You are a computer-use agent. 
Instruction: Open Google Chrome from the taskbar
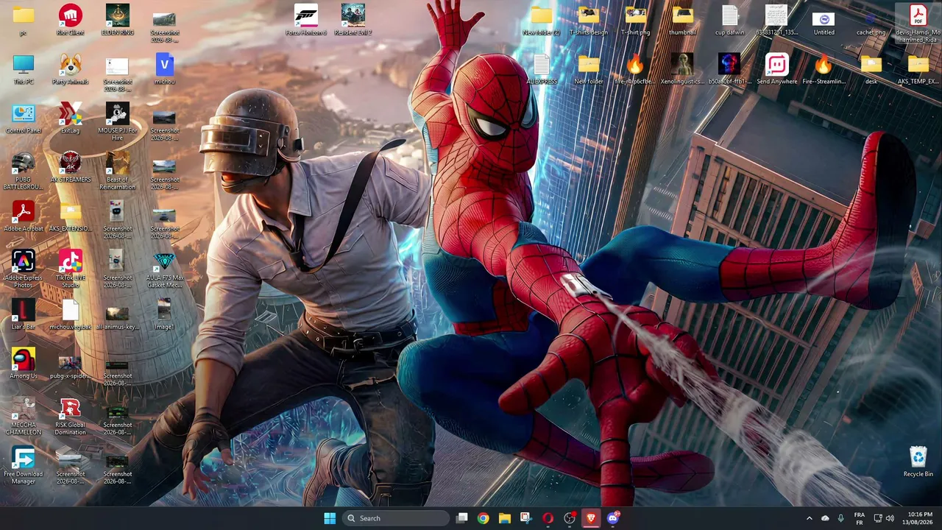[x=483, y=518]
